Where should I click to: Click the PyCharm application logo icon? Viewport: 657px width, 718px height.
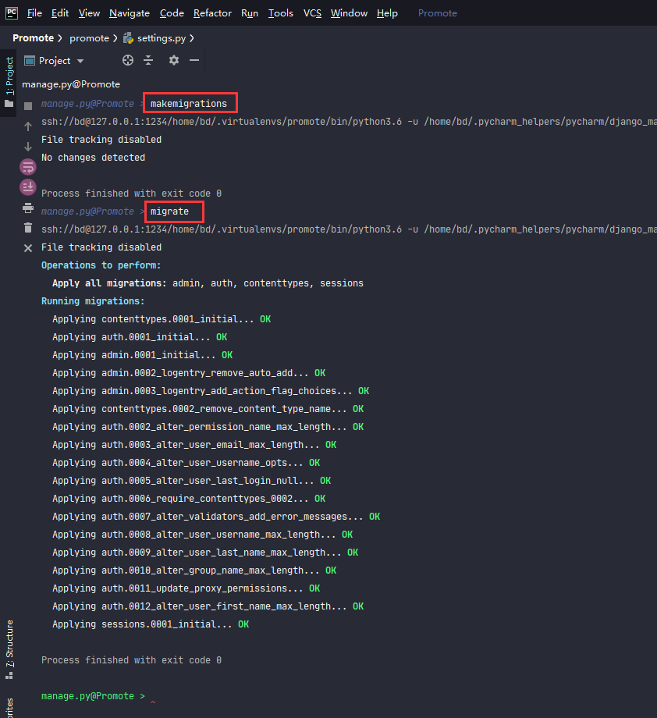click(x=12, y=12)
